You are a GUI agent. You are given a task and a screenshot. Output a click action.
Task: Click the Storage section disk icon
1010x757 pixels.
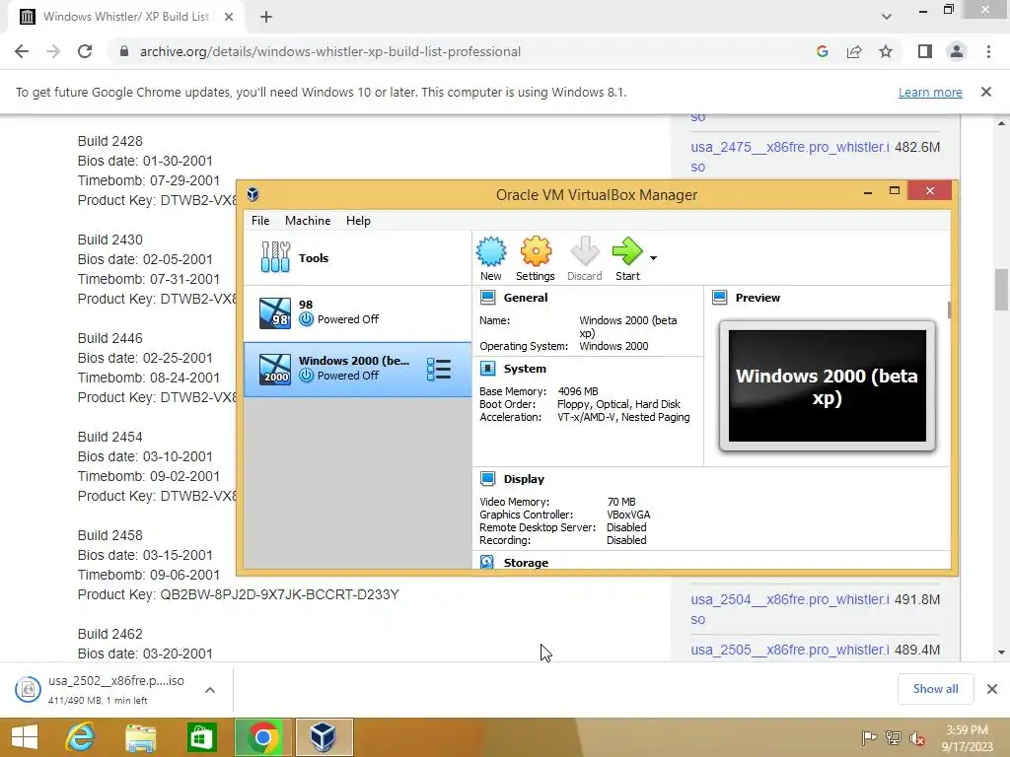[x=487, y=563]
